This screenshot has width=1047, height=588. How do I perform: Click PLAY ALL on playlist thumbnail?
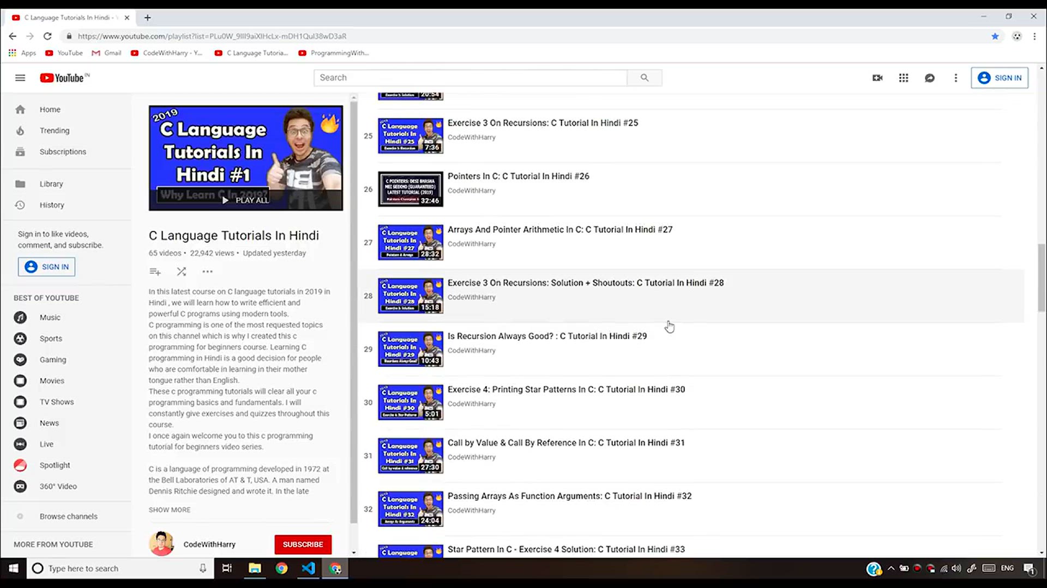[245, 200]
